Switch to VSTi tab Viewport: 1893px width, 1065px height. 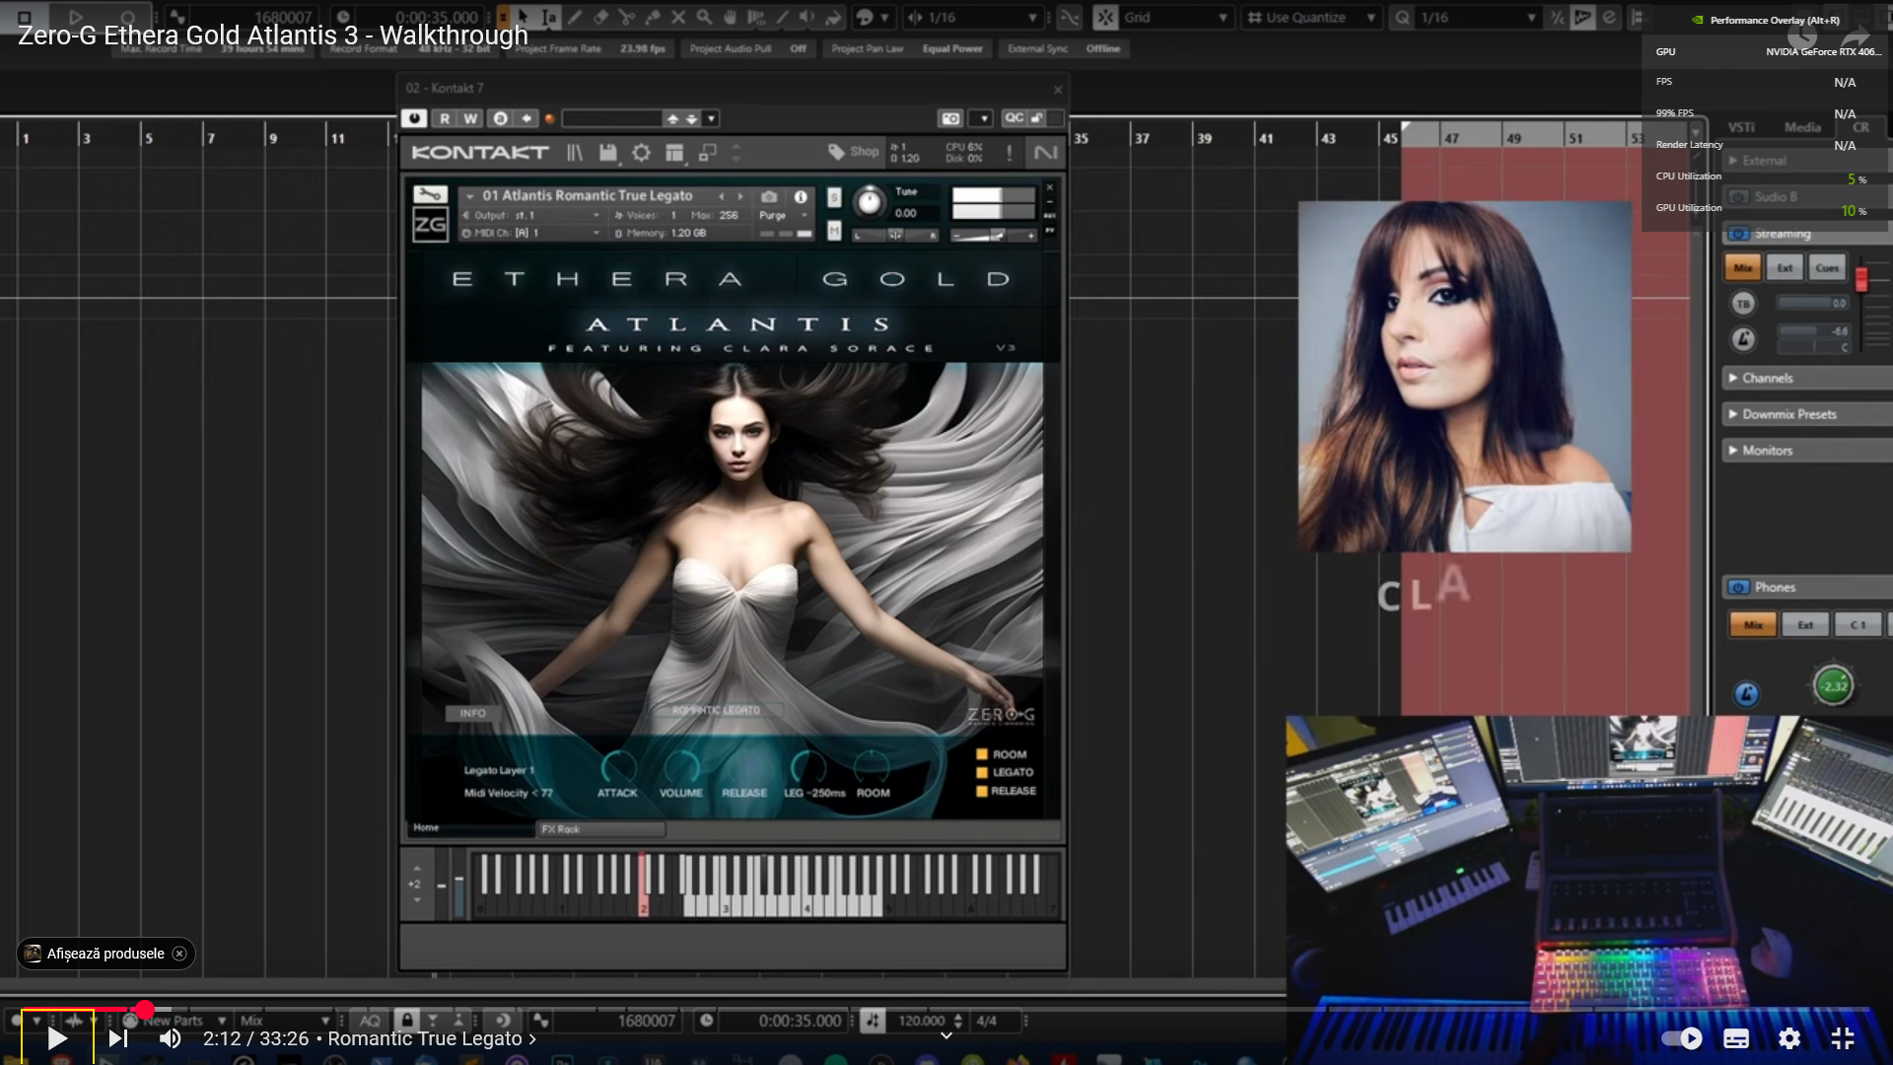pos(1741,127)
